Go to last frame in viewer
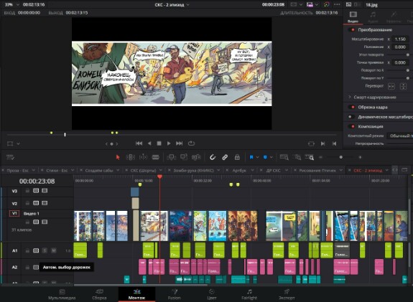The image size is (413, 302). coord(179,143)
